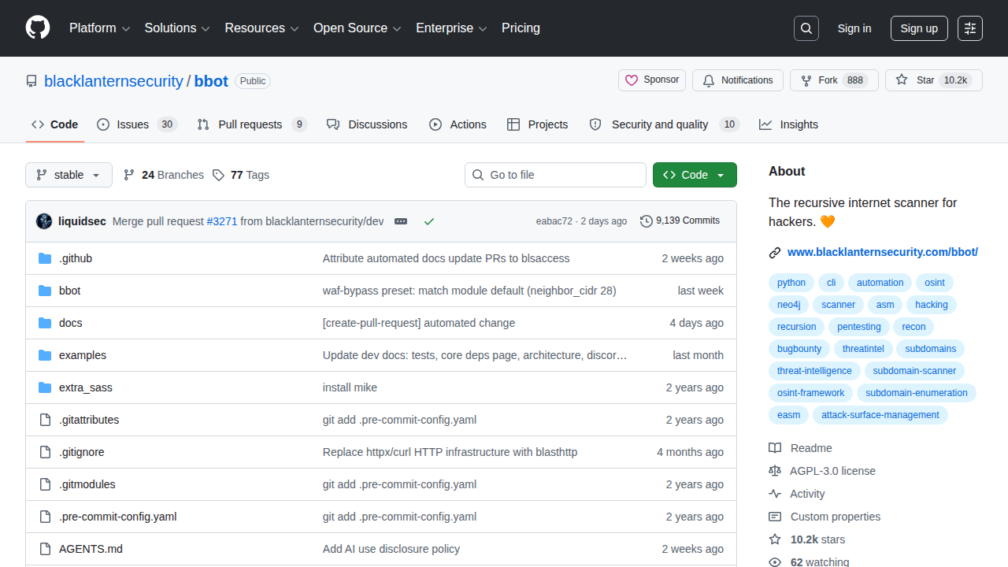This screenshot has height=567, width=1008.
Task: Click the AGENTS.md file icon
Action: [45, 549]
